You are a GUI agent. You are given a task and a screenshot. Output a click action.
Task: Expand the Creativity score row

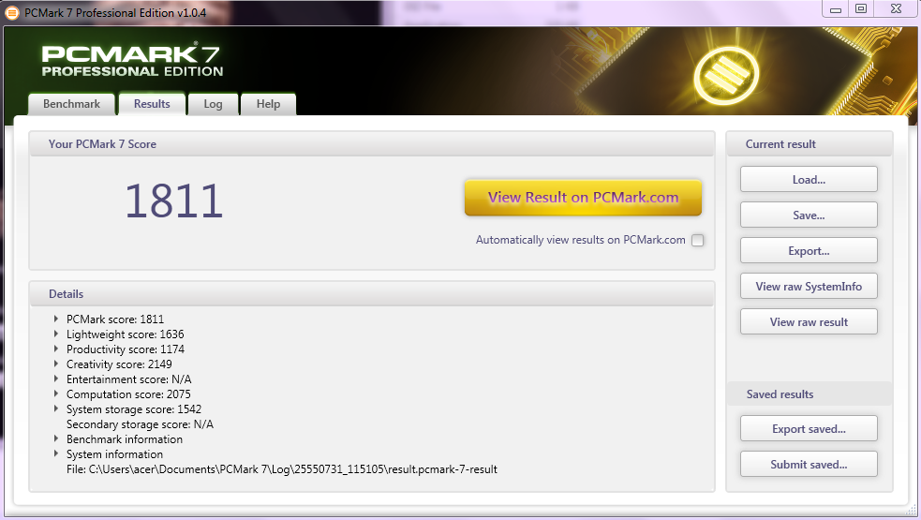(x=56, y=364)
